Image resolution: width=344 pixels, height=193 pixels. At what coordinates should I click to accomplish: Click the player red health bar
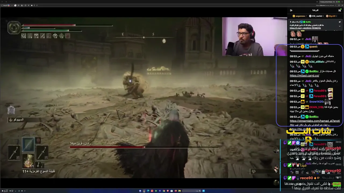pyautogui.click(x=67, y=25)
